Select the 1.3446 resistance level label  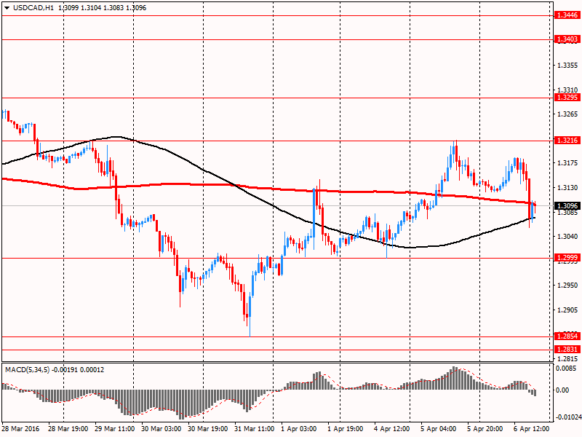567,15
